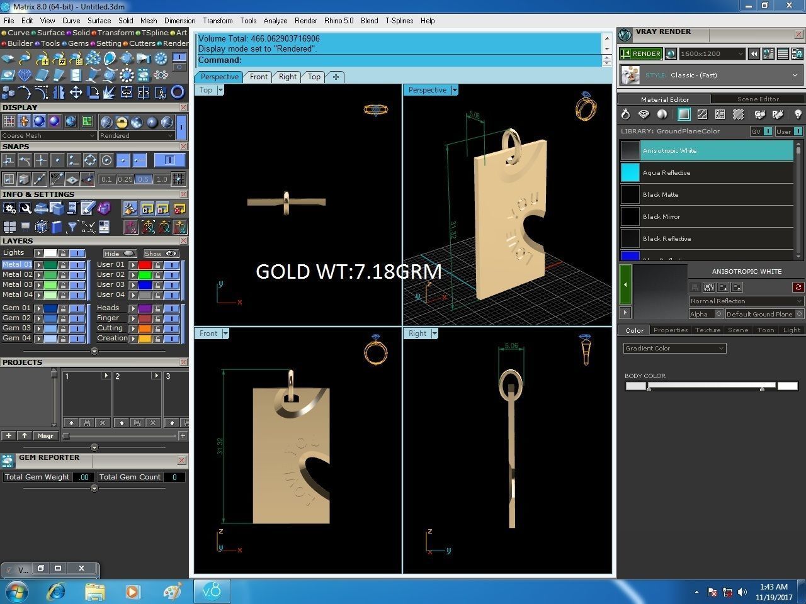Select the 1.0 snap increment button
The image size is (806, 604).
[x=162, y=179]
